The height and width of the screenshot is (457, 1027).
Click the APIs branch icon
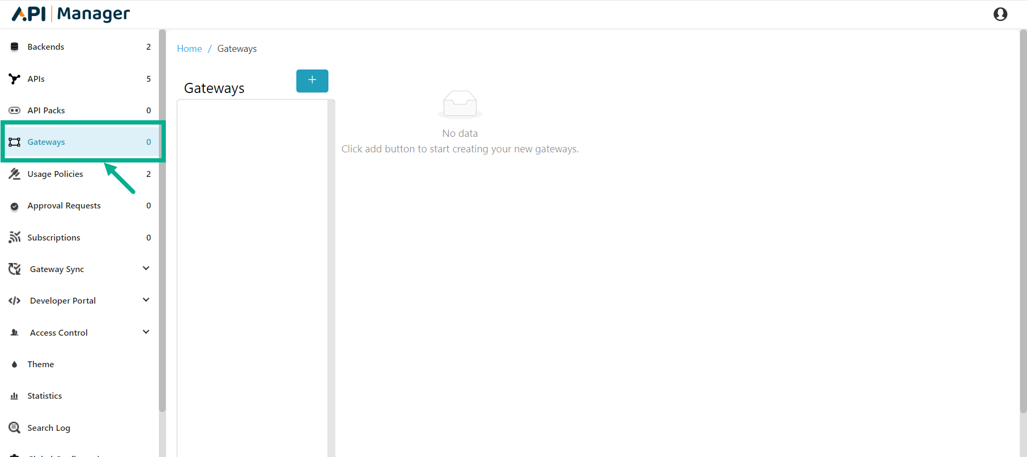point(14,79)
